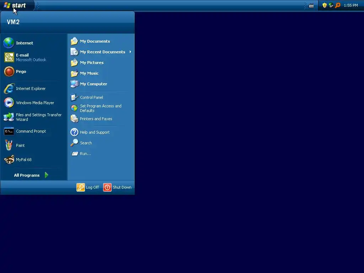Launch Internet Explorer from the start menu
The width and height of the screenshot is (364, 273).
pos(34,89)
